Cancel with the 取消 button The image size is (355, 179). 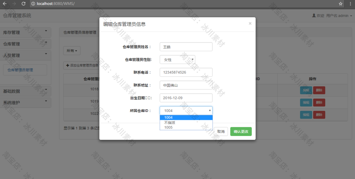click(x=221, y=132)
